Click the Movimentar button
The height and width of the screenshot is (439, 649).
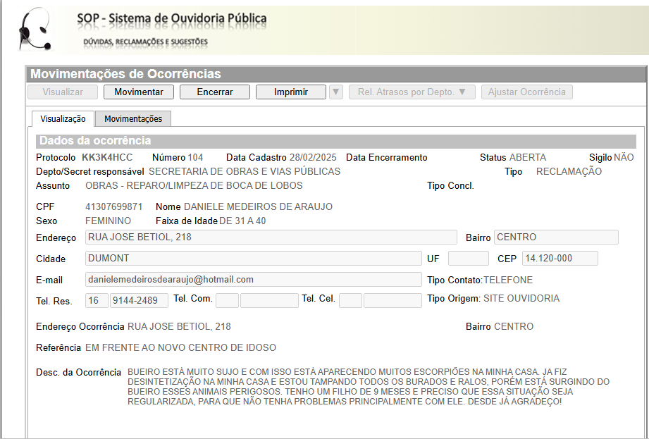click(139, 92)
